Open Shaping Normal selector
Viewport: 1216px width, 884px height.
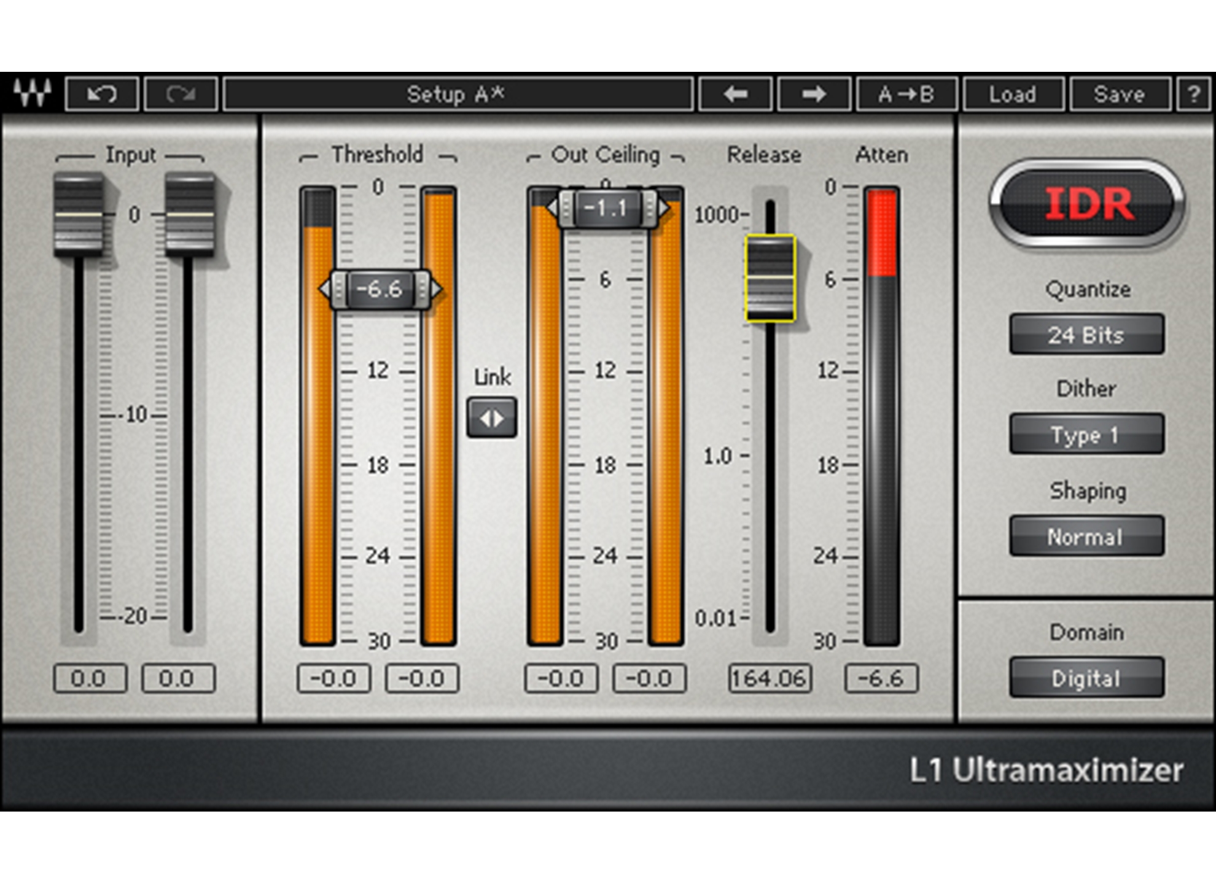(1086, 537)
